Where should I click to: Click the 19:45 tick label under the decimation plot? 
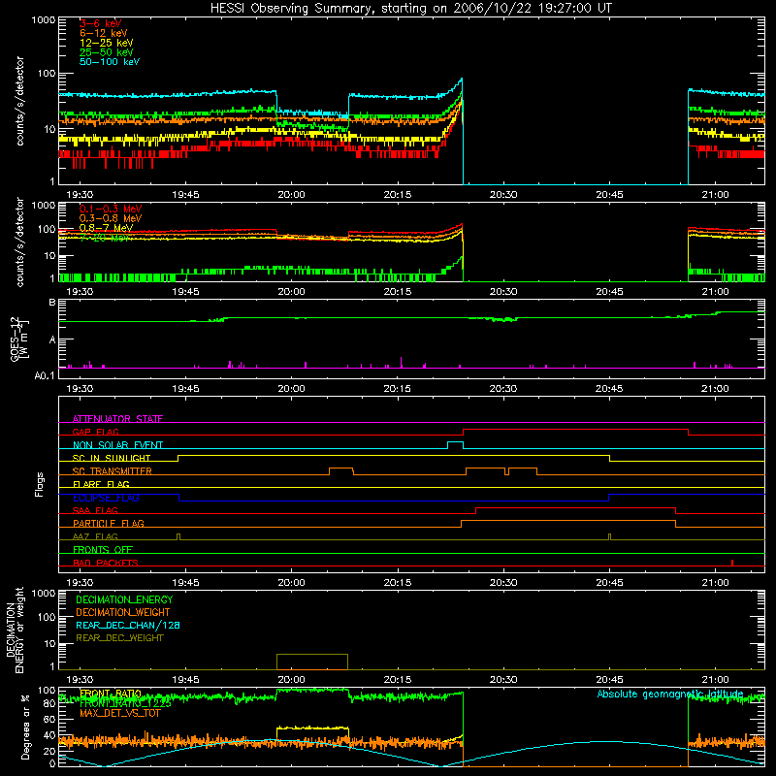185,680
